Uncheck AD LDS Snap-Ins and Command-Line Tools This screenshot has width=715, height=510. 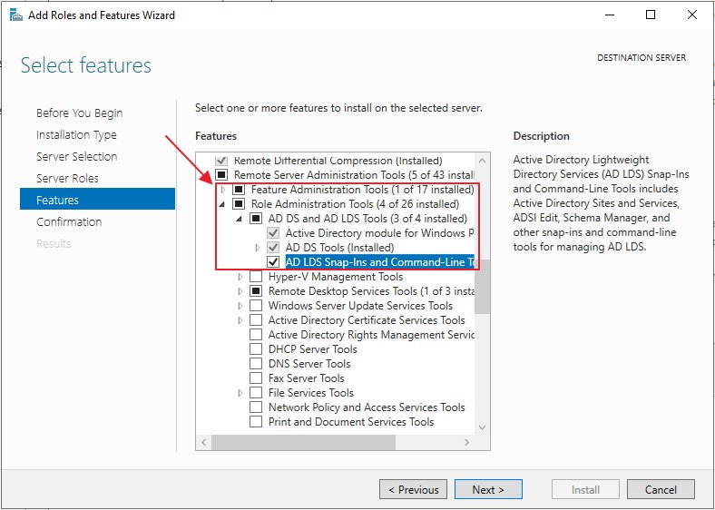[x=273, y=262]
